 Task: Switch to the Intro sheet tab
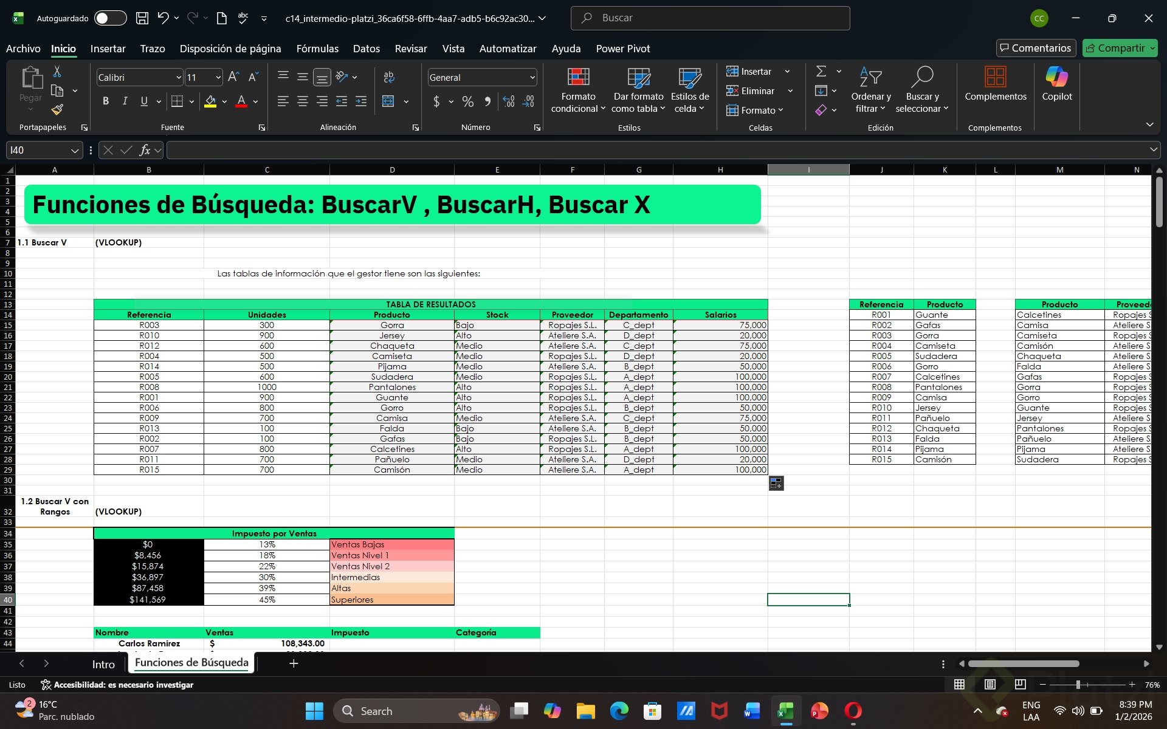coord(103,664)
